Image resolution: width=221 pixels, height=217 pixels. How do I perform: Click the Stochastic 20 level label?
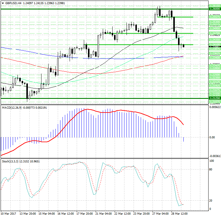tap(211, 201)
